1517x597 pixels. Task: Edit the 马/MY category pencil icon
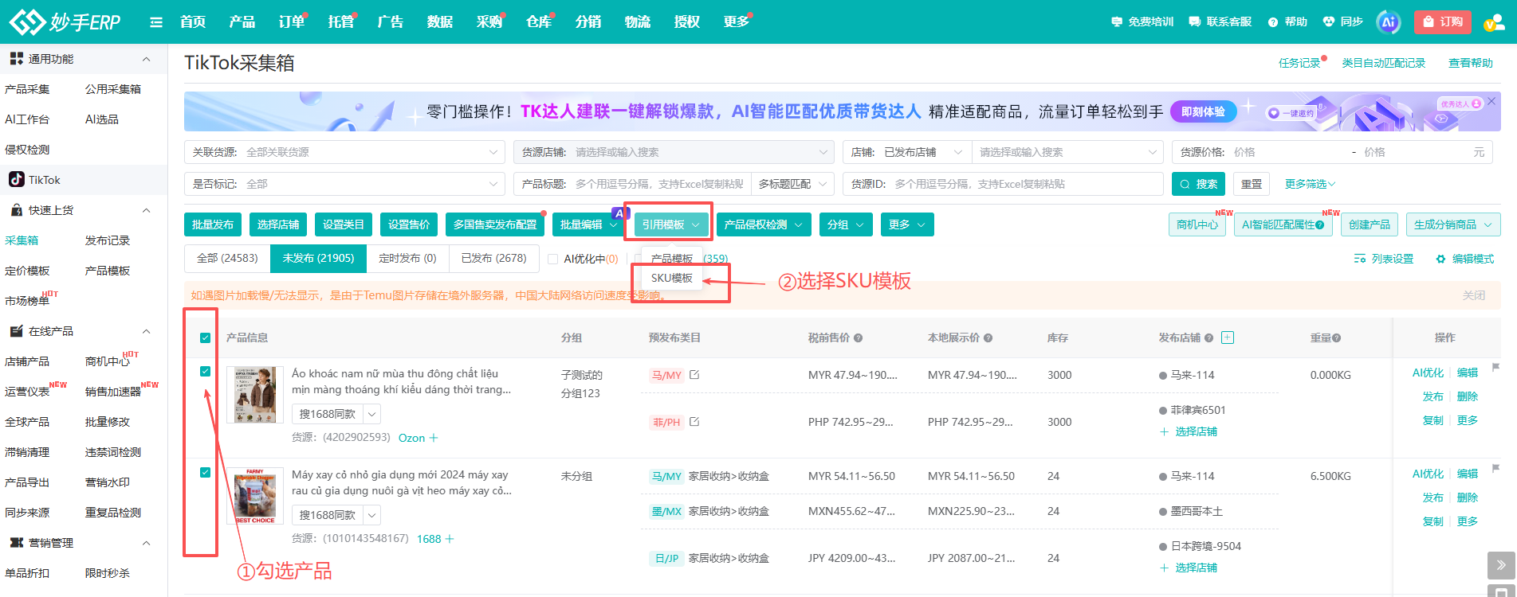point(694,374)
